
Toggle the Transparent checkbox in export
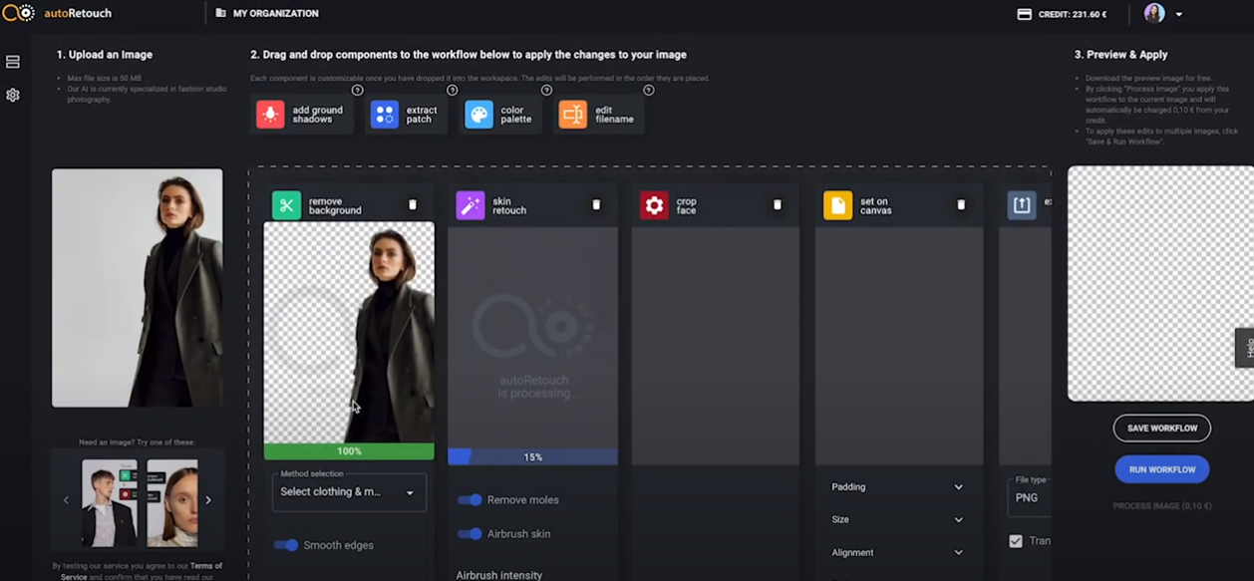(x=1016, y=541)
